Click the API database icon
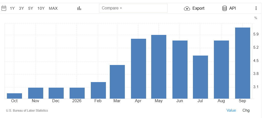This screenshot has height=118, width=263. [225, 8]
